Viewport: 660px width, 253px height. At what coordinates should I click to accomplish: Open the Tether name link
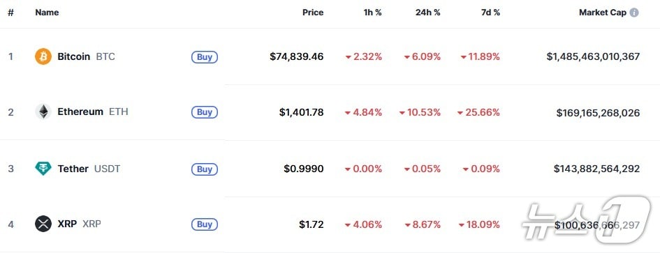(73, 169)
